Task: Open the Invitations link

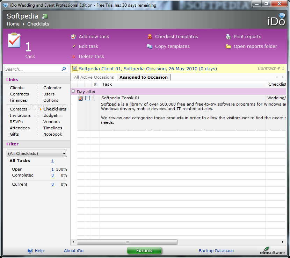Action: coord(20,115)
